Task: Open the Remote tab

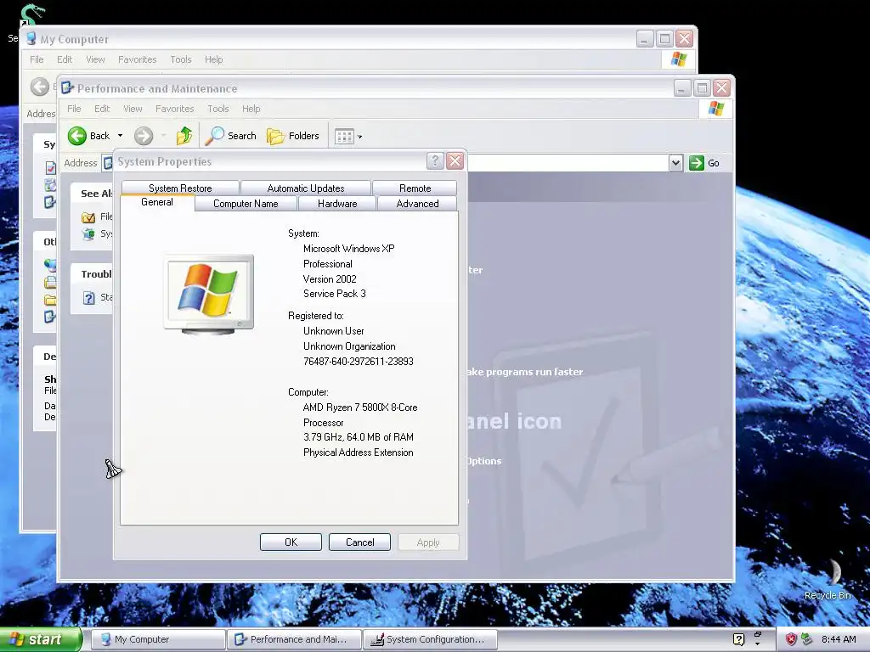Action: coord(415,188)
